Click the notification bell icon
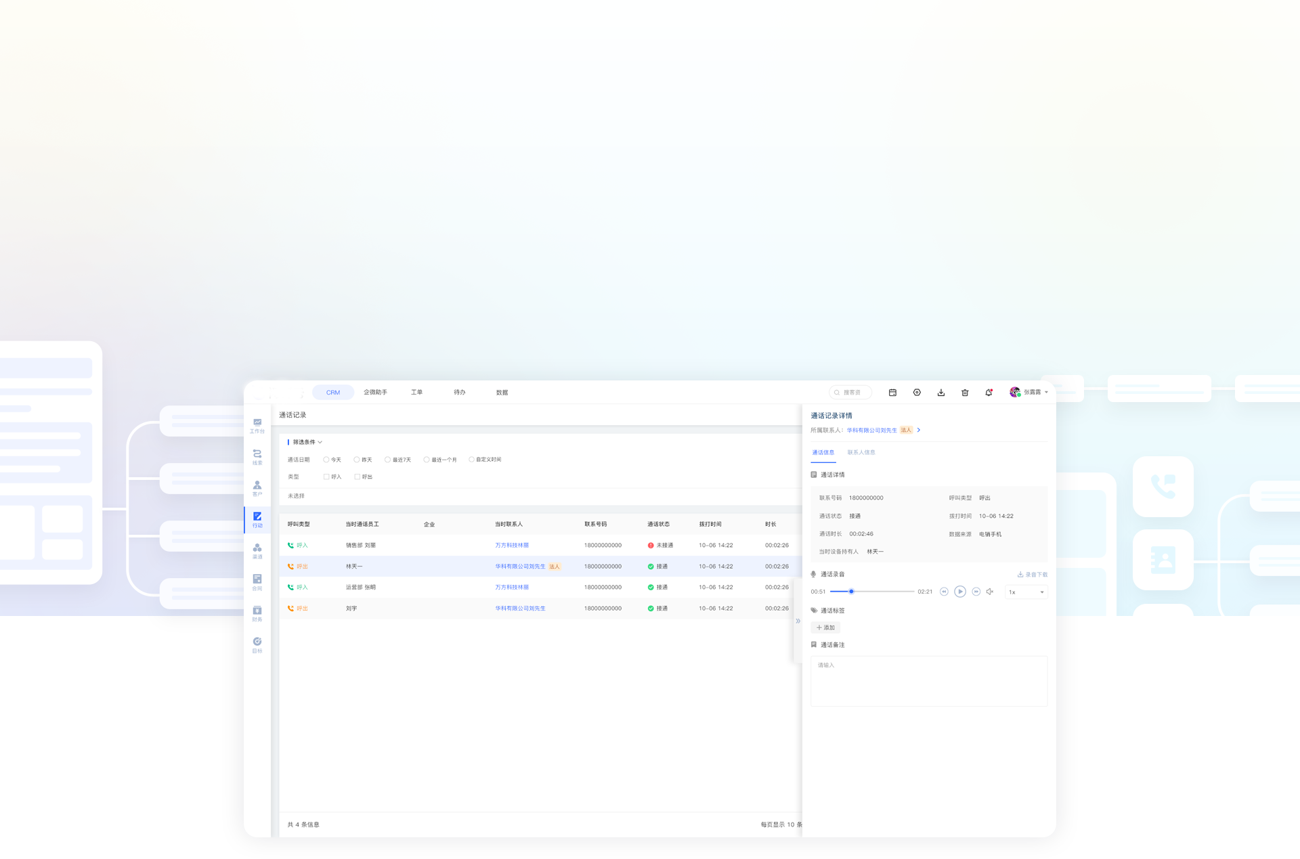Screen dimensions: 1300x859 989,393
